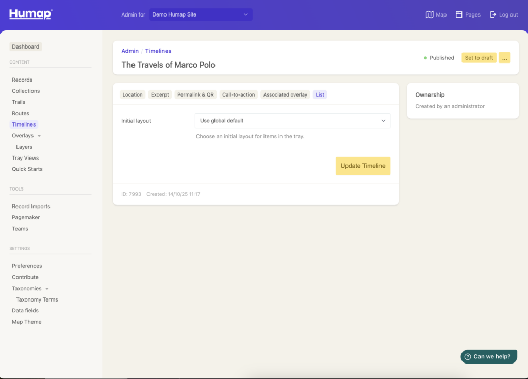Collapse the Taxonomies submenu arrow
The height and width of the screenshot is (379, 528).
47,289
